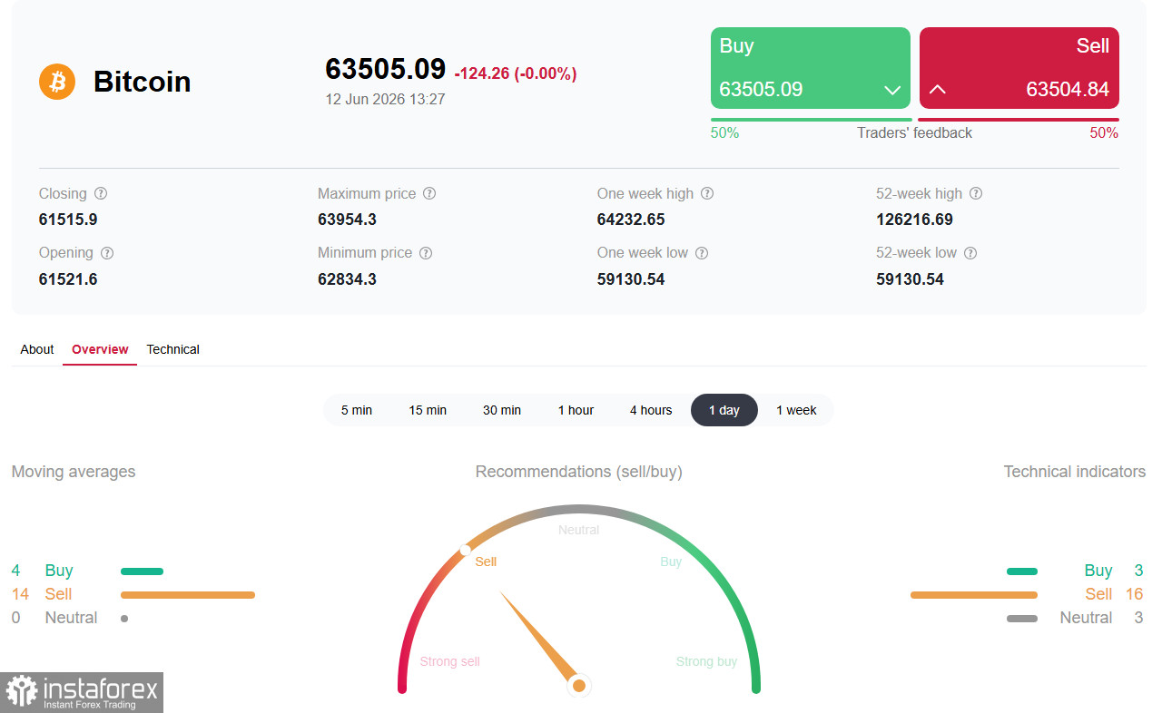Click the Bitcoin logo icon
1162x713 pixels.
tap(57, 82)
